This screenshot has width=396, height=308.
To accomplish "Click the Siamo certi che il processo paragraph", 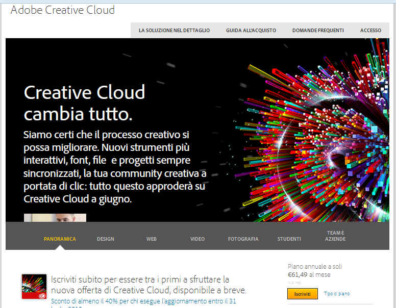I will pos(115,167).
